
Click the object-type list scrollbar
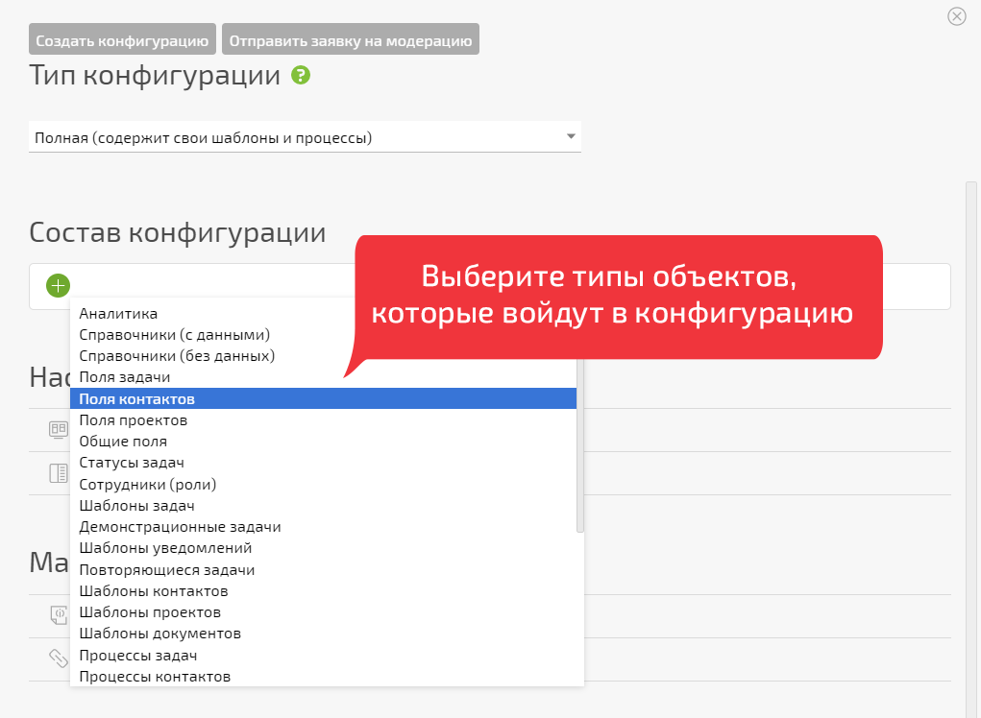tap(580, 446)
